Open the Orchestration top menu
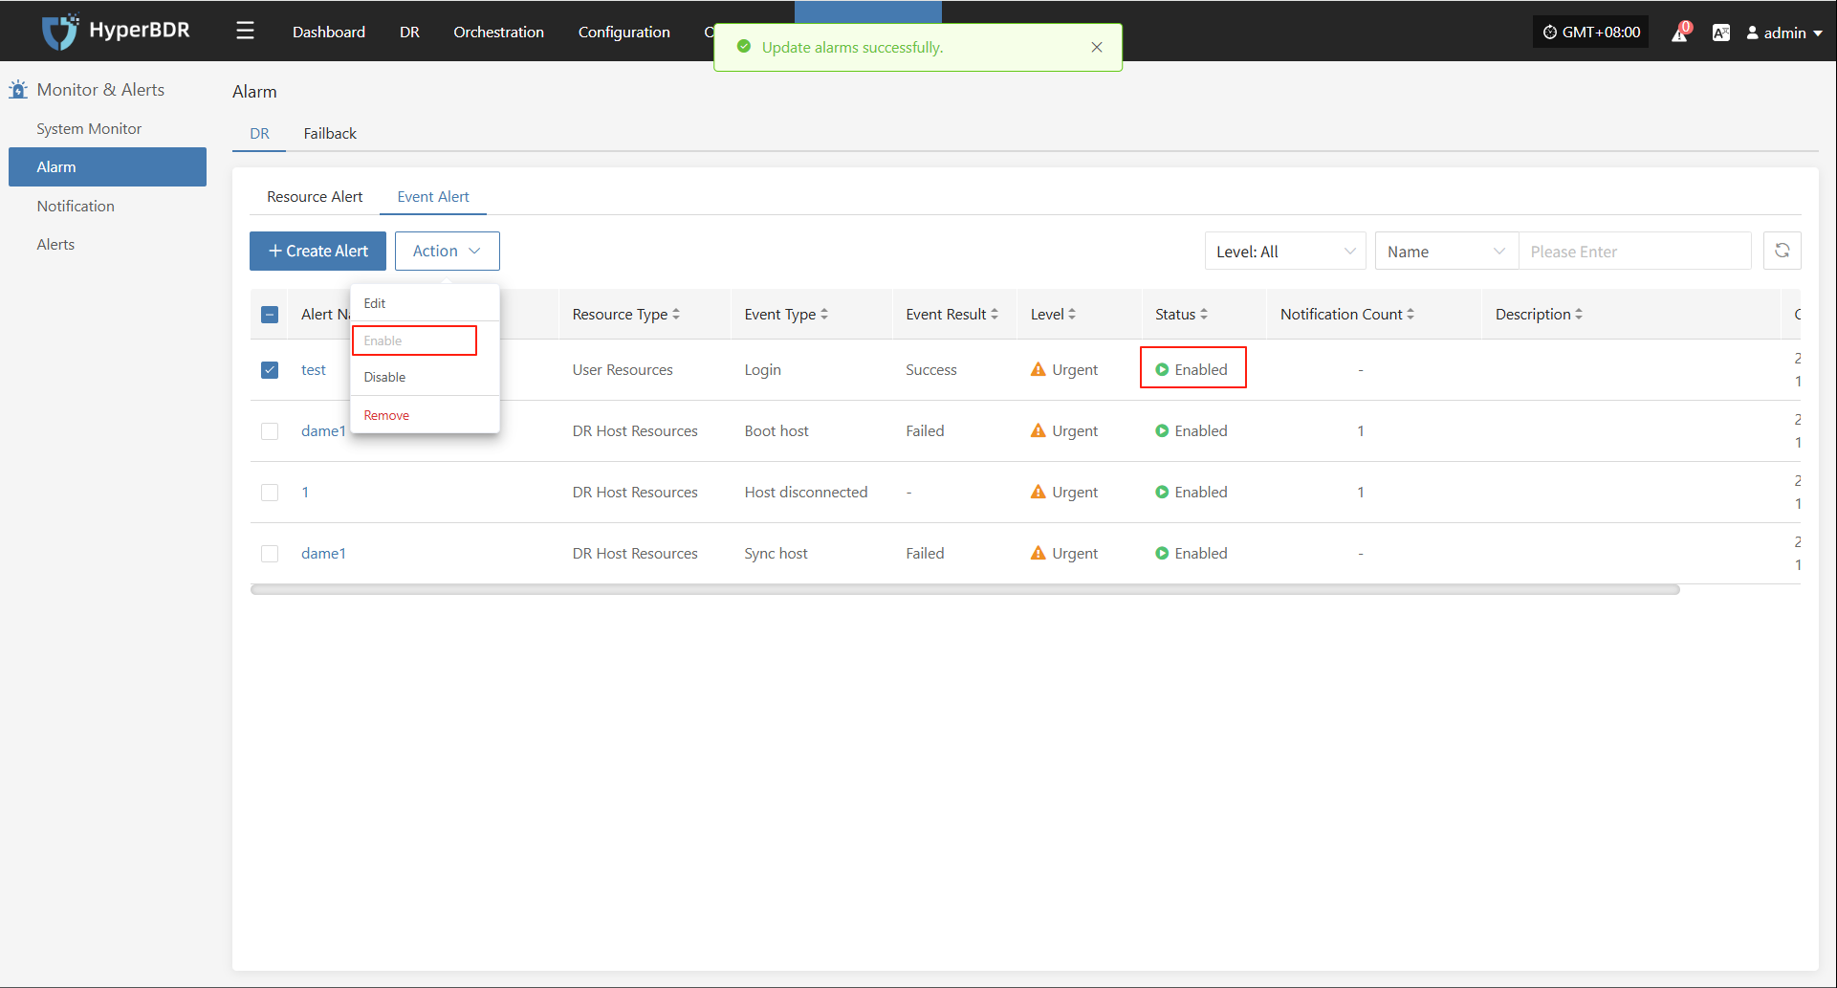The image size is (1837, 988). 498,32
